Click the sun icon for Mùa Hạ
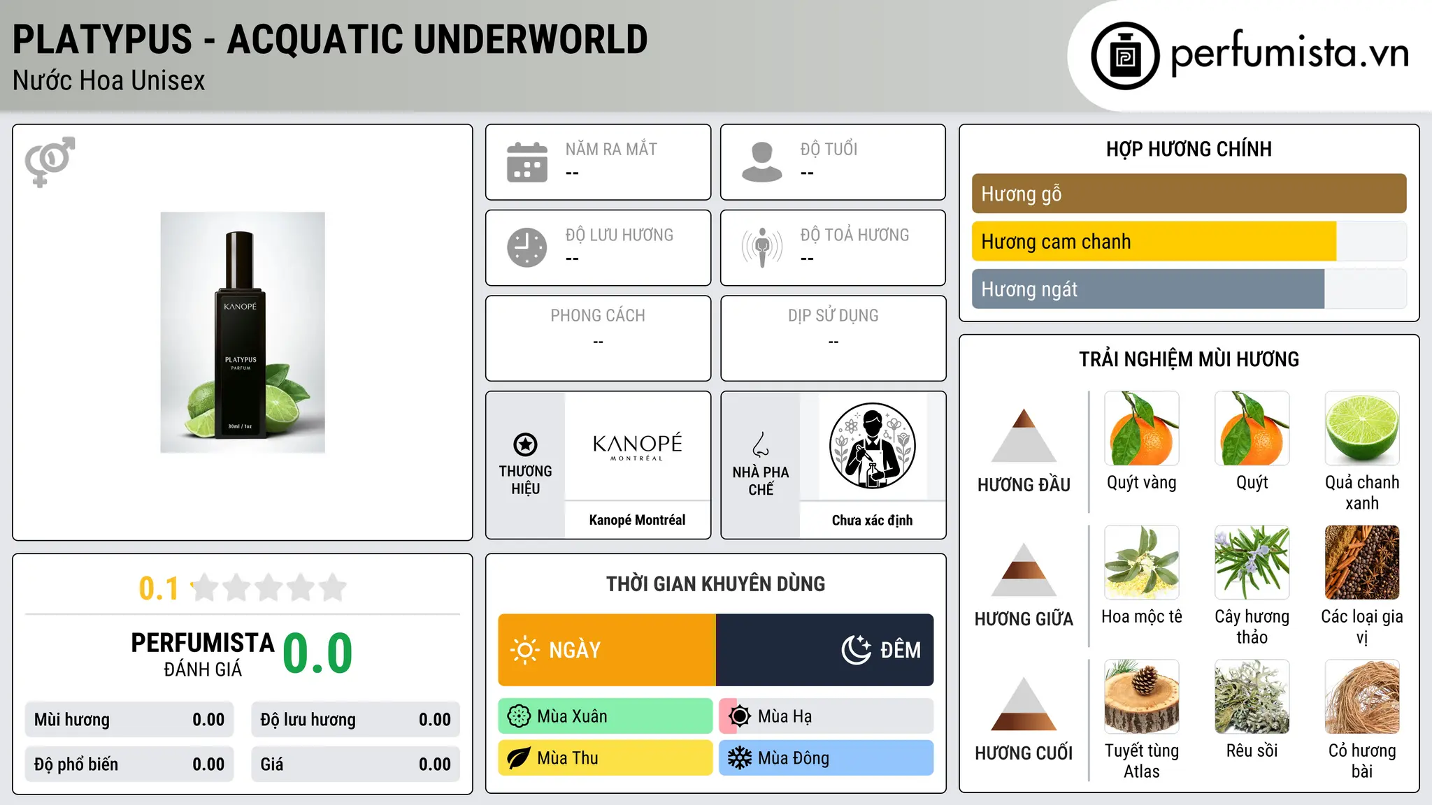The width and height of the screenshot is (1432, 805). [x=739, y=716]
